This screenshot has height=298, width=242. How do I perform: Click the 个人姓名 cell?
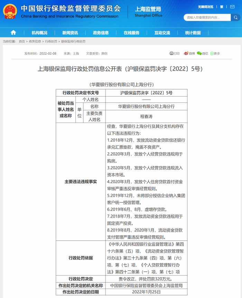pos(91,99)
